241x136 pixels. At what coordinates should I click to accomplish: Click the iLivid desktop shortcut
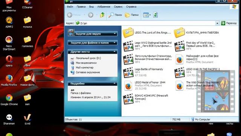click(27, 119)
